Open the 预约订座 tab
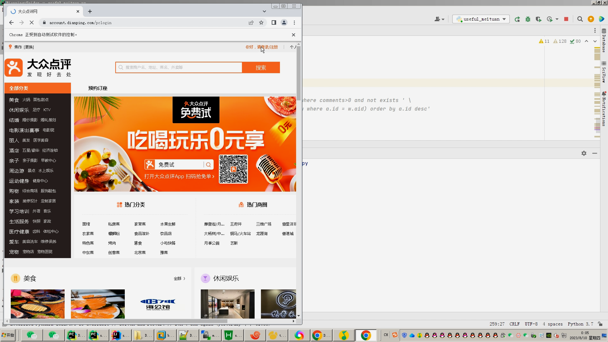The image size is (608, 342). pyautogui.click(x=98, y=88)
